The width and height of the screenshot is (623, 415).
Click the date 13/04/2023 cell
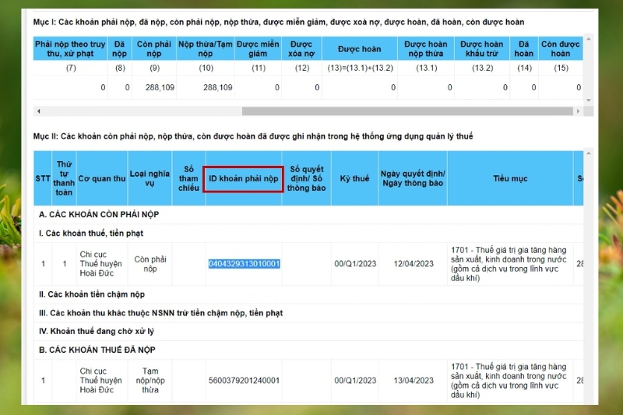coord(414,381)
